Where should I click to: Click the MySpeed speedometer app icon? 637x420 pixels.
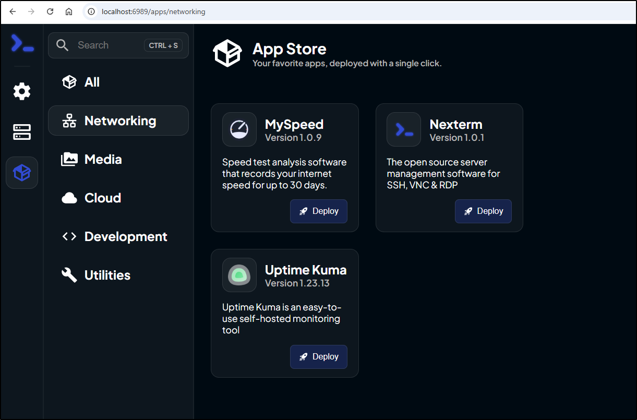pyautogui.click(x=239, y=129)
